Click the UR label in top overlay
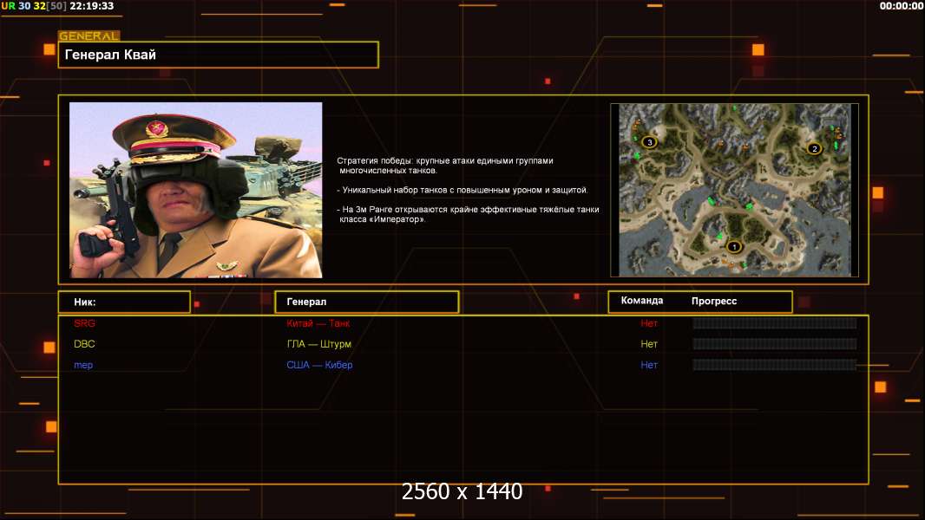 point(9,6)
